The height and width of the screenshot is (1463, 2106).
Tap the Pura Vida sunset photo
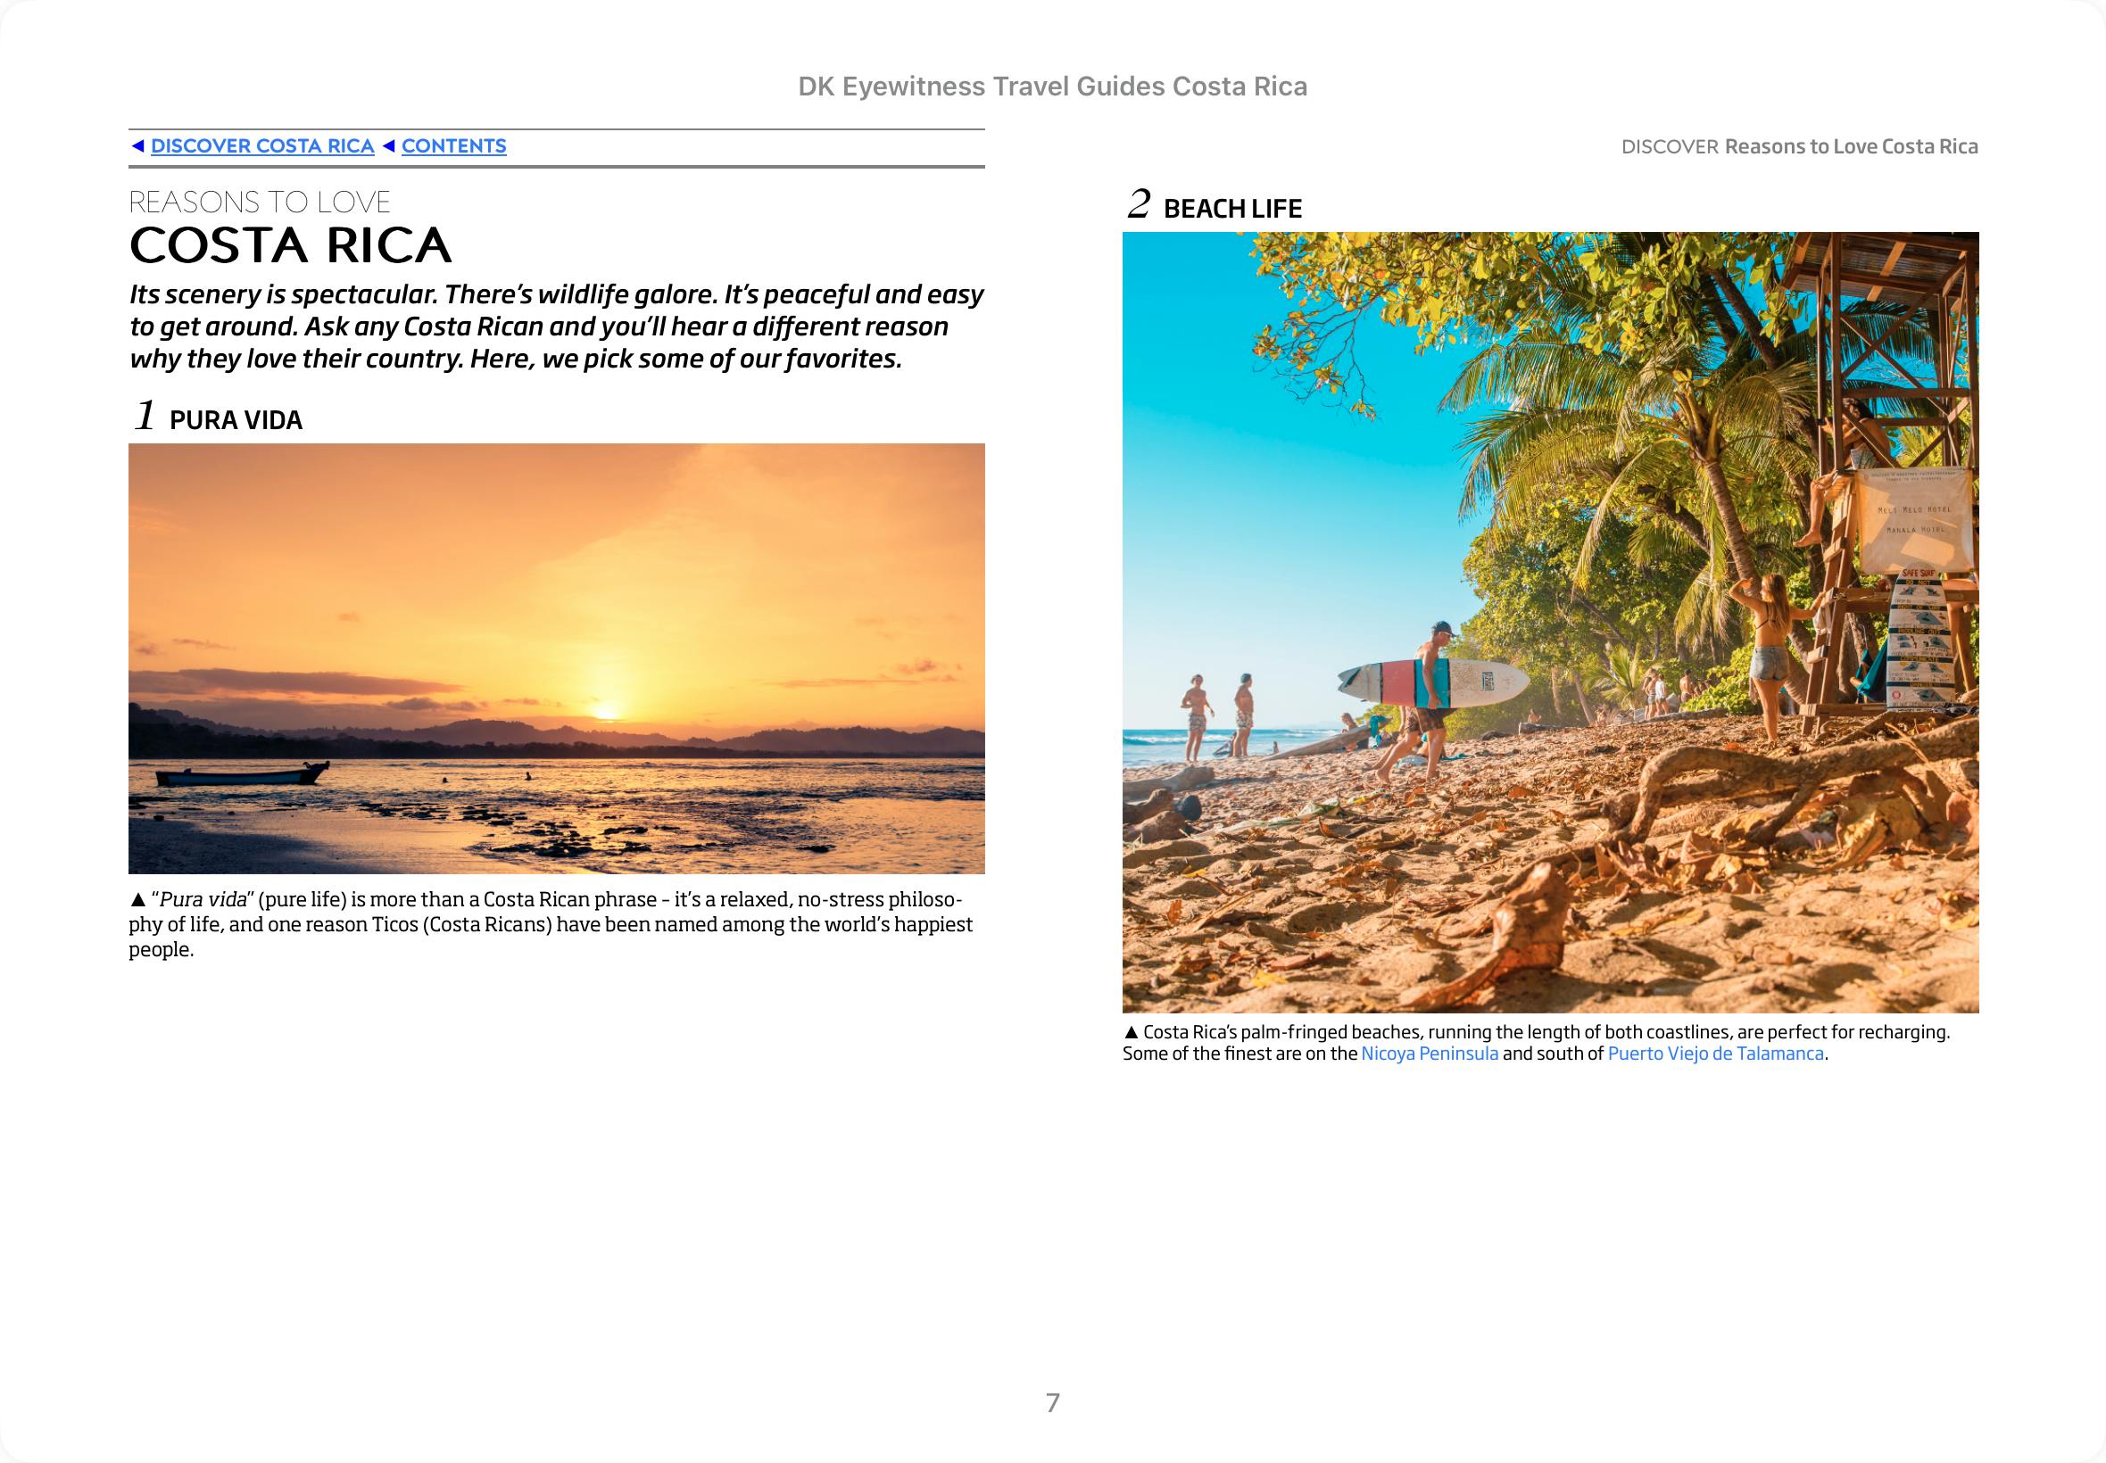[557, 658]
